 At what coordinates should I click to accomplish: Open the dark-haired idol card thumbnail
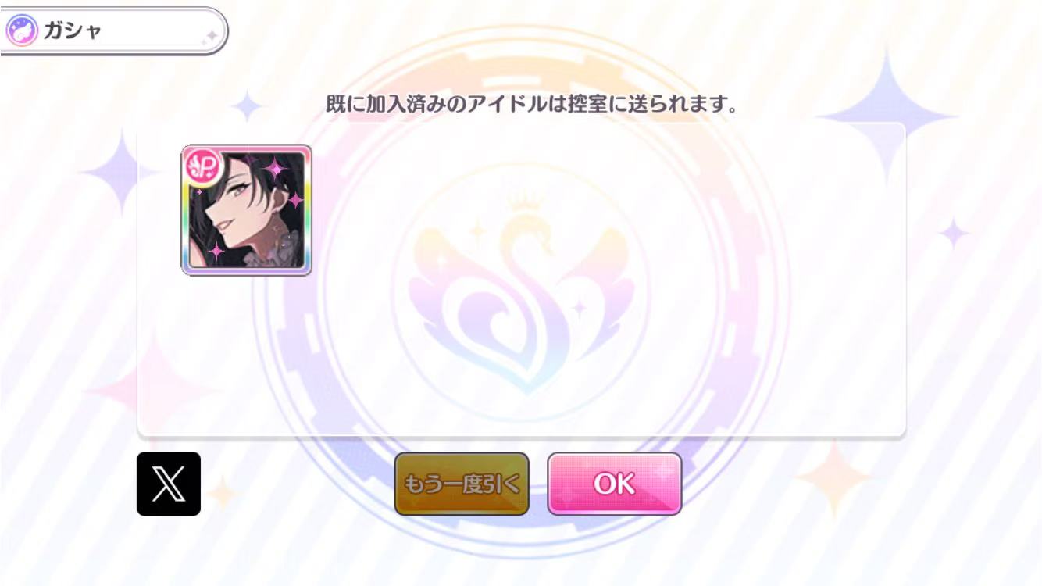coord(247,210)
